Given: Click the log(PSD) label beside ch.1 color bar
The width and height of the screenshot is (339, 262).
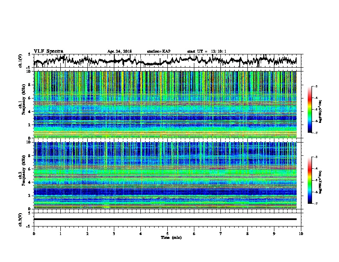Looking at the screenshot, I should coord(321,111).
